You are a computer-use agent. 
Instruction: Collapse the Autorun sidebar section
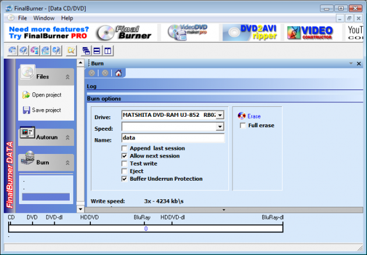point(68,137)
